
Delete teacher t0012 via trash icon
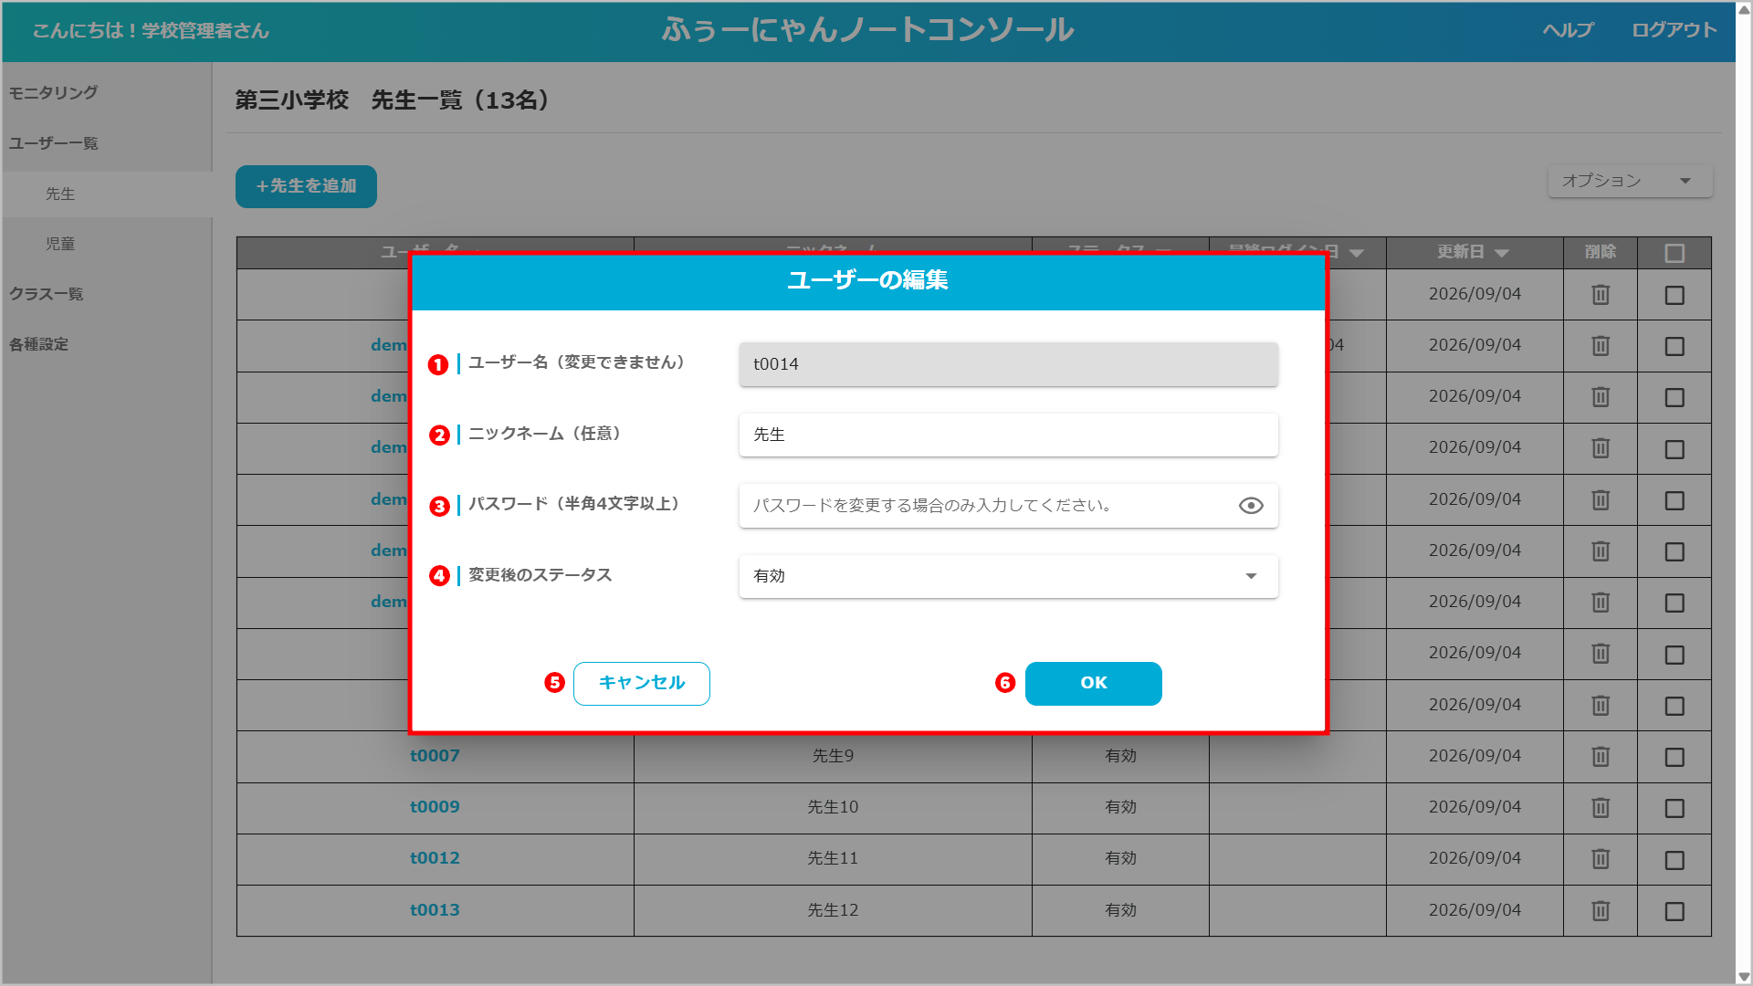point(1601,859)
